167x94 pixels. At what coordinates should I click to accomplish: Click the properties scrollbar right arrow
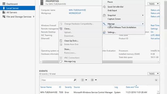pos(158,62)
